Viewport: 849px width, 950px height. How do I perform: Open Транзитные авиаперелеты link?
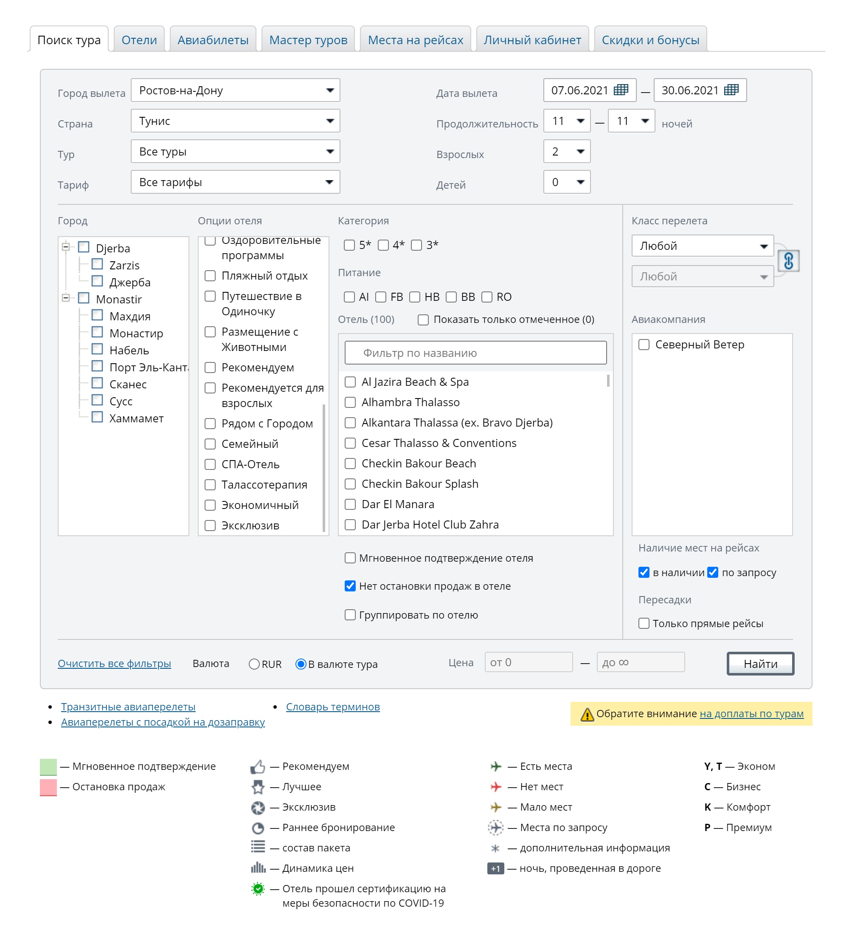pos(128,707)
